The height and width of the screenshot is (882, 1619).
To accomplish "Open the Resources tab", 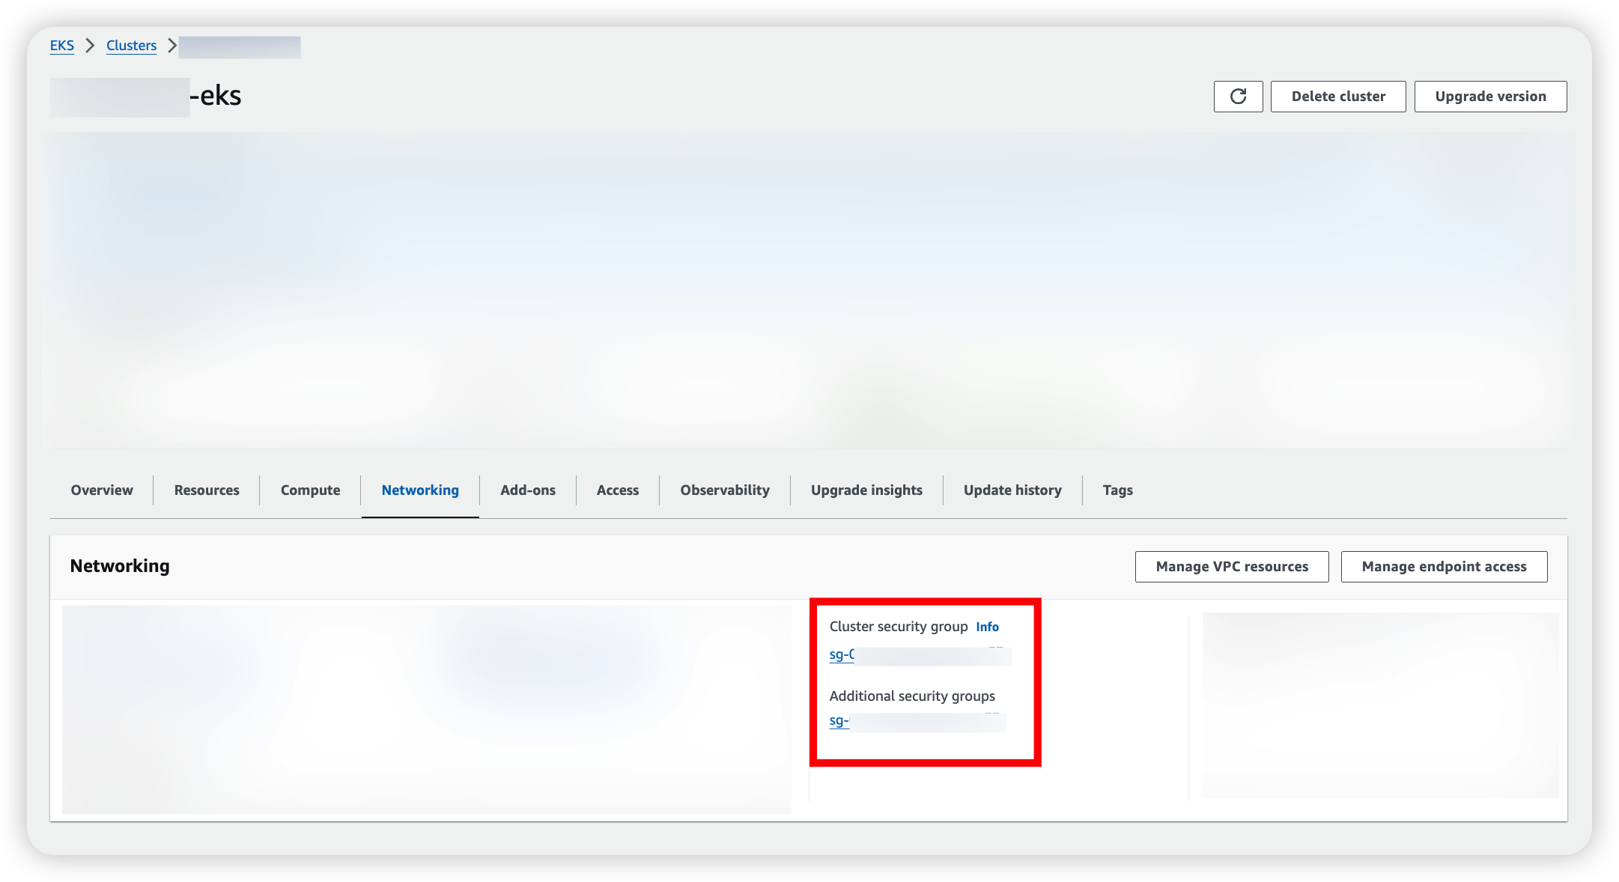I will click(207, 490).
